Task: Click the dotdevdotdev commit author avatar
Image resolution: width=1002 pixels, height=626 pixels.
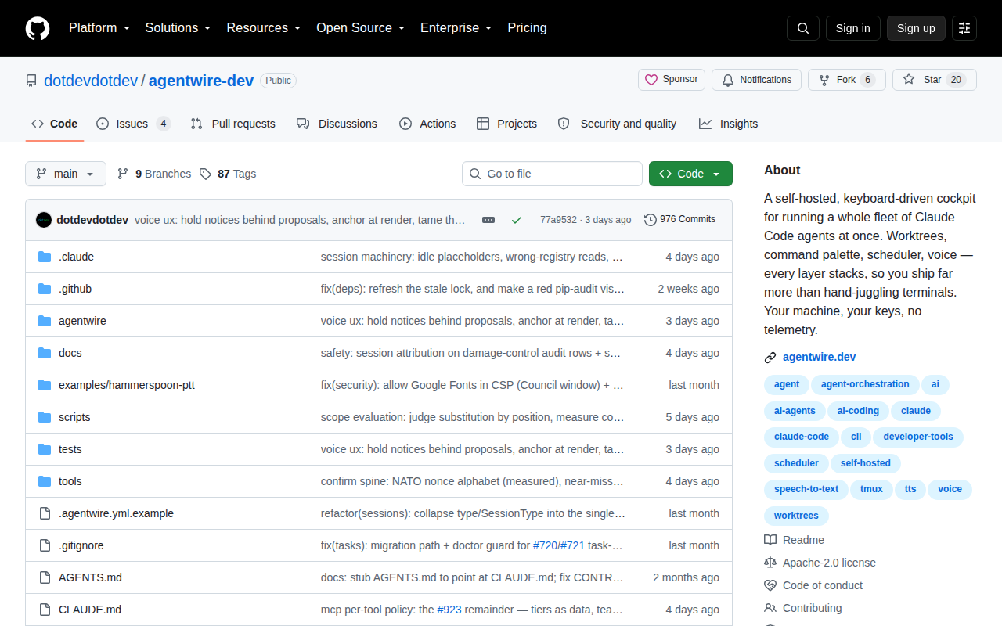Action: (x=44, y=220)
